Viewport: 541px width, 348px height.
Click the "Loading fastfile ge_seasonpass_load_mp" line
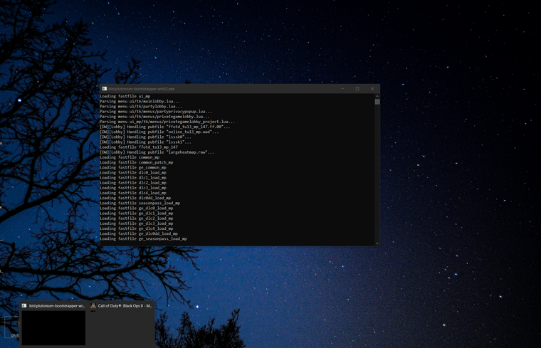pos(143,239)
